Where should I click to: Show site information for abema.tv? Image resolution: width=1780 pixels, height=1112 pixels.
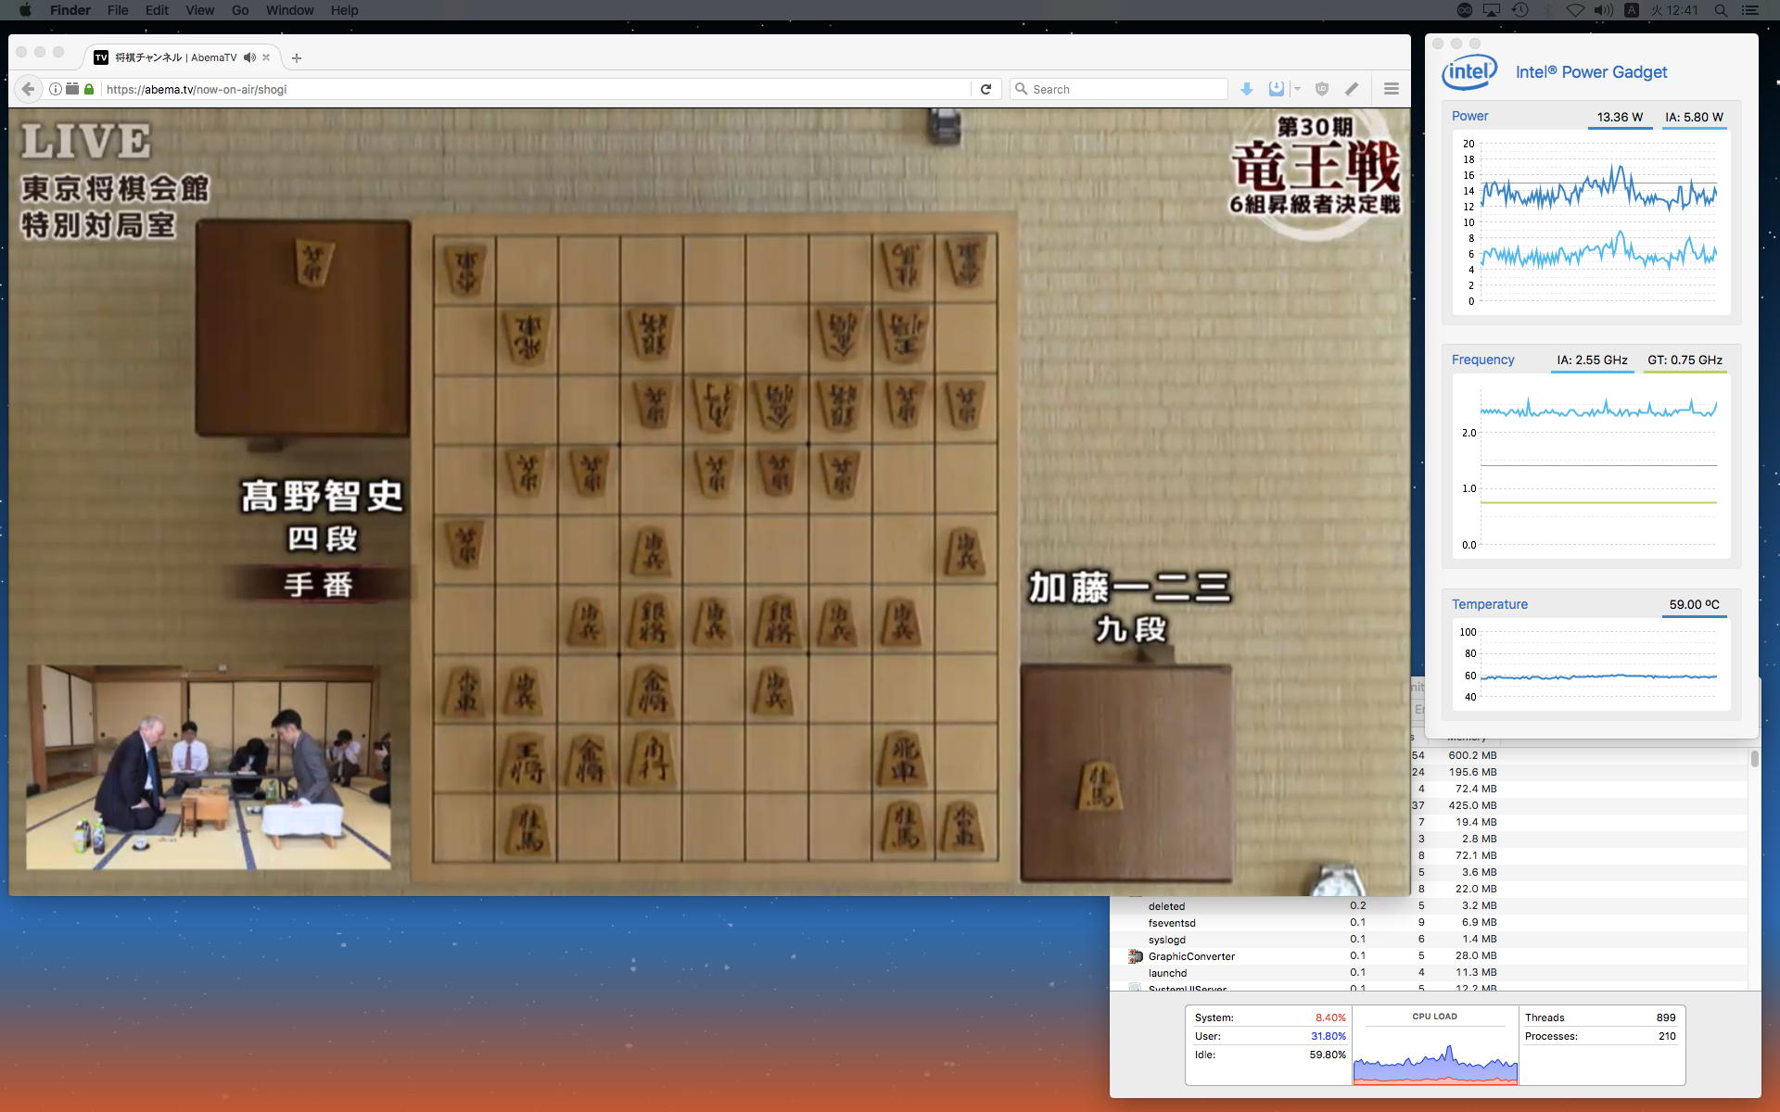click(56, 89)
